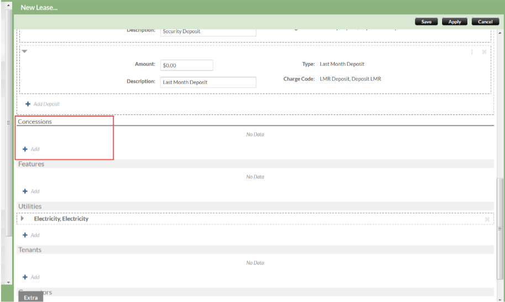505x302 pixels.
Task: Expand the Electricity utility row
Action: [x=23, y=219]
